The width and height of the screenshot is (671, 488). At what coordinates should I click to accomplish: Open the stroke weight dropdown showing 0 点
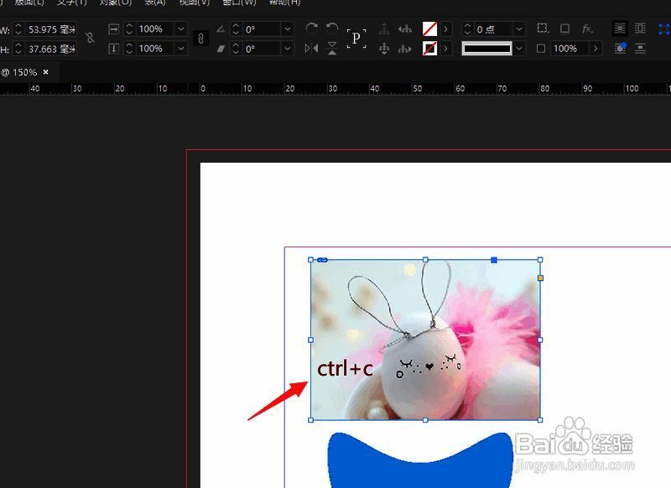518,28
